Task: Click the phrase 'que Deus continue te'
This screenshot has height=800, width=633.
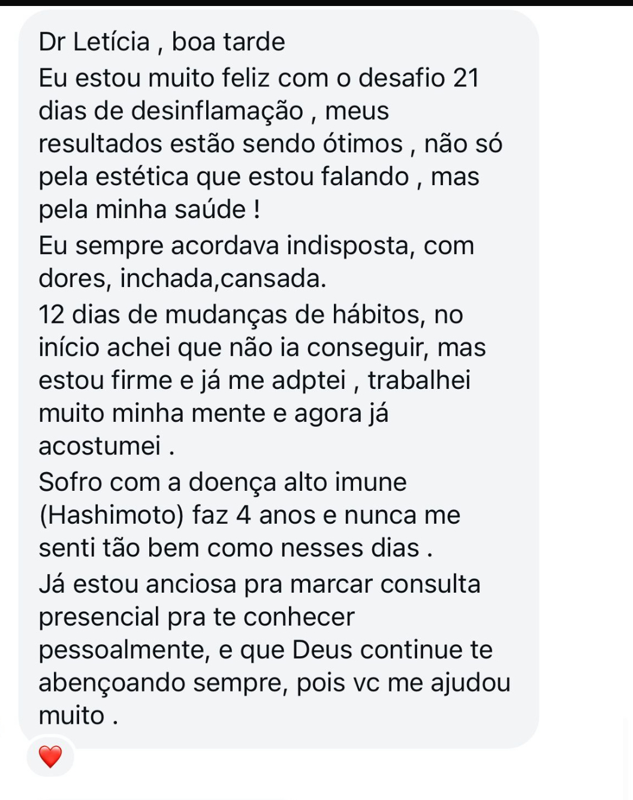Action: point(366,651)
